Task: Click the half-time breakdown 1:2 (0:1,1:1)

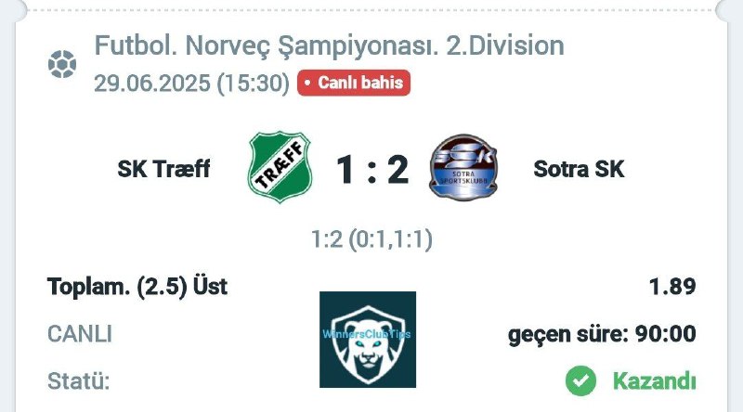Action: [372, 239]
